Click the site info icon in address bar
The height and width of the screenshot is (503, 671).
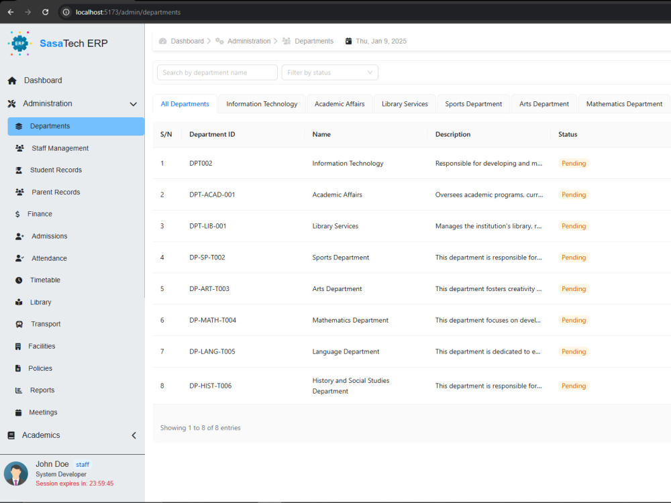click(x=66, y=12)
